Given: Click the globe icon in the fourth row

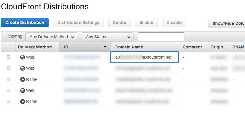Looking at the screenshot, I should click(23, 91).
